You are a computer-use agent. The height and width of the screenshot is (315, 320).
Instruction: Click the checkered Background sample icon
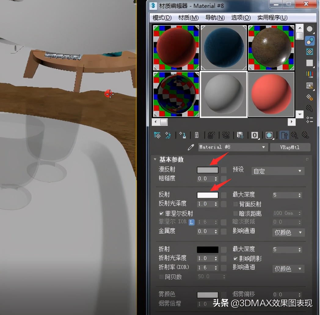pyautogui.click(x=310, y=52)
